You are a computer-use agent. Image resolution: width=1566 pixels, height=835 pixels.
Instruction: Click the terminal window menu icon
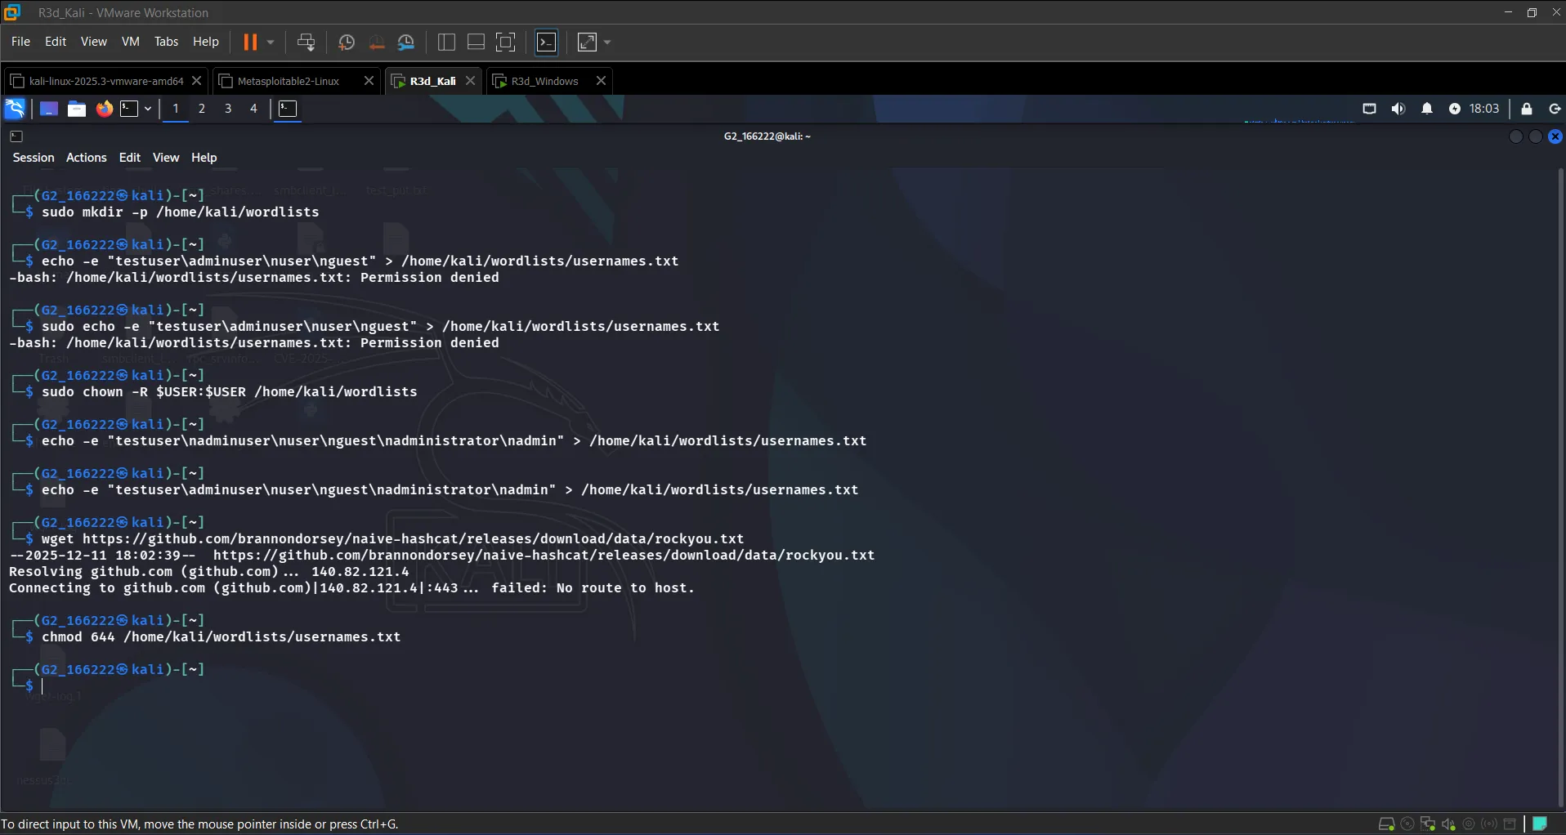16,136
